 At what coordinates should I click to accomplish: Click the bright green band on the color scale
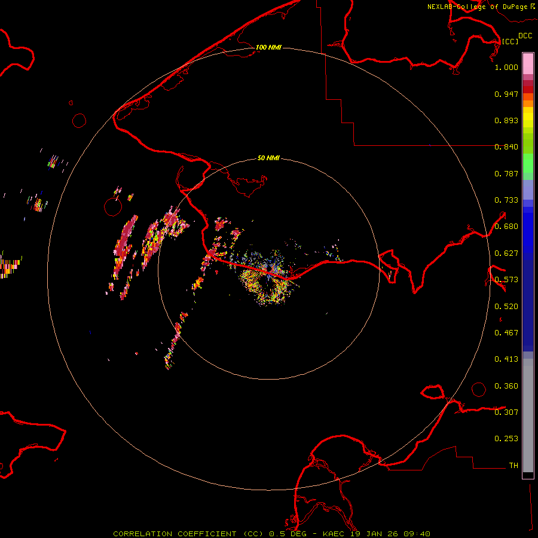[528, 163]
